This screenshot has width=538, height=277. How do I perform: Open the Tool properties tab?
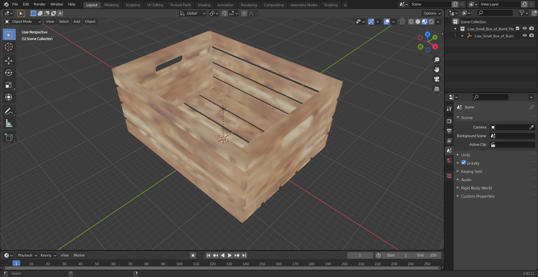[449, 108]
